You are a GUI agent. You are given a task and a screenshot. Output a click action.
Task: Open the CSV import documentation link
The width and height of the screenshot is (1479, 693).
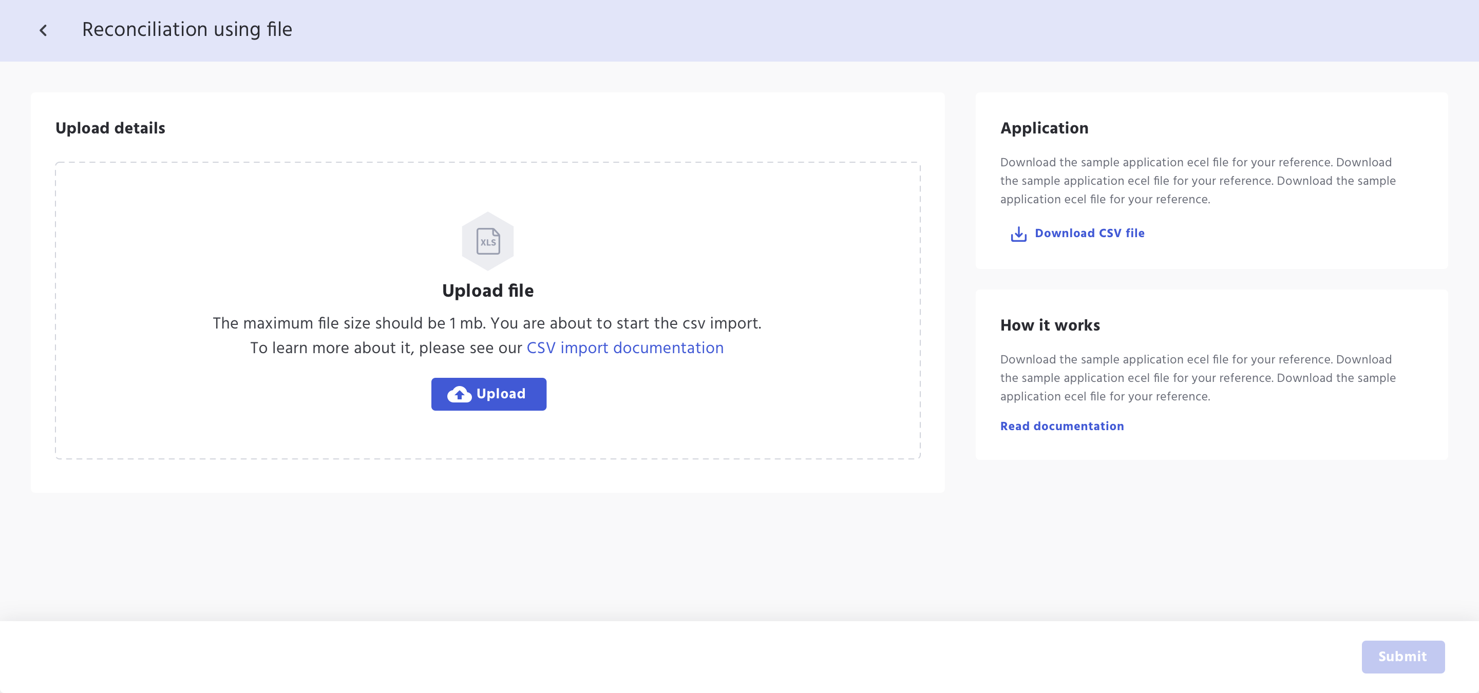(624, 348)
